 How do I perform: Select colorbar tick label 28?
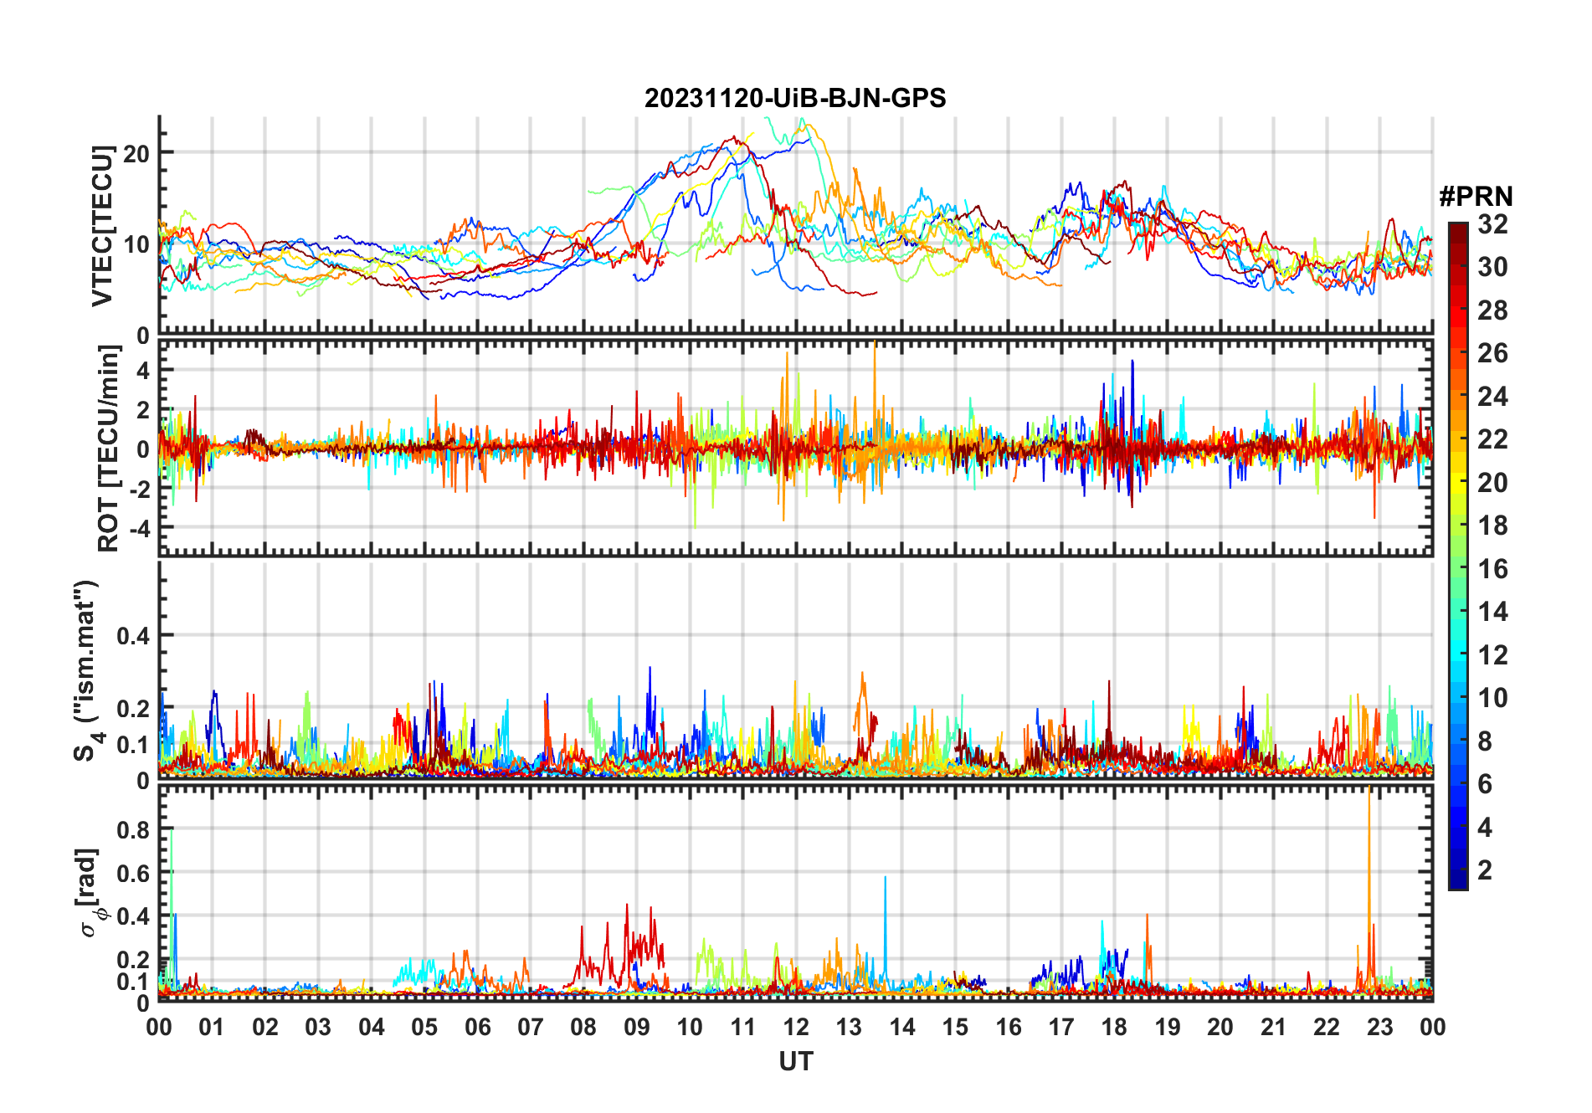click(x=1492, y=310)
